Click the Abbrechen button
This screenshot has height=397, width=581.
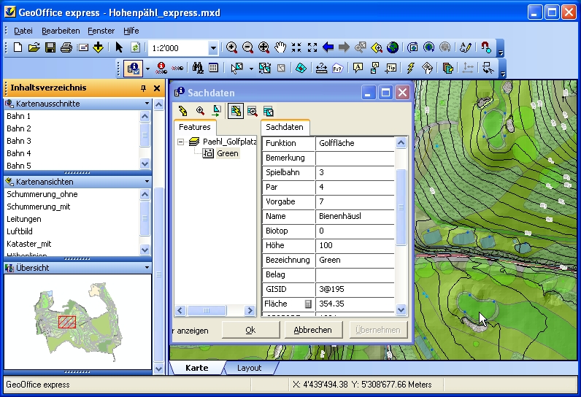(x=312, y=330)
